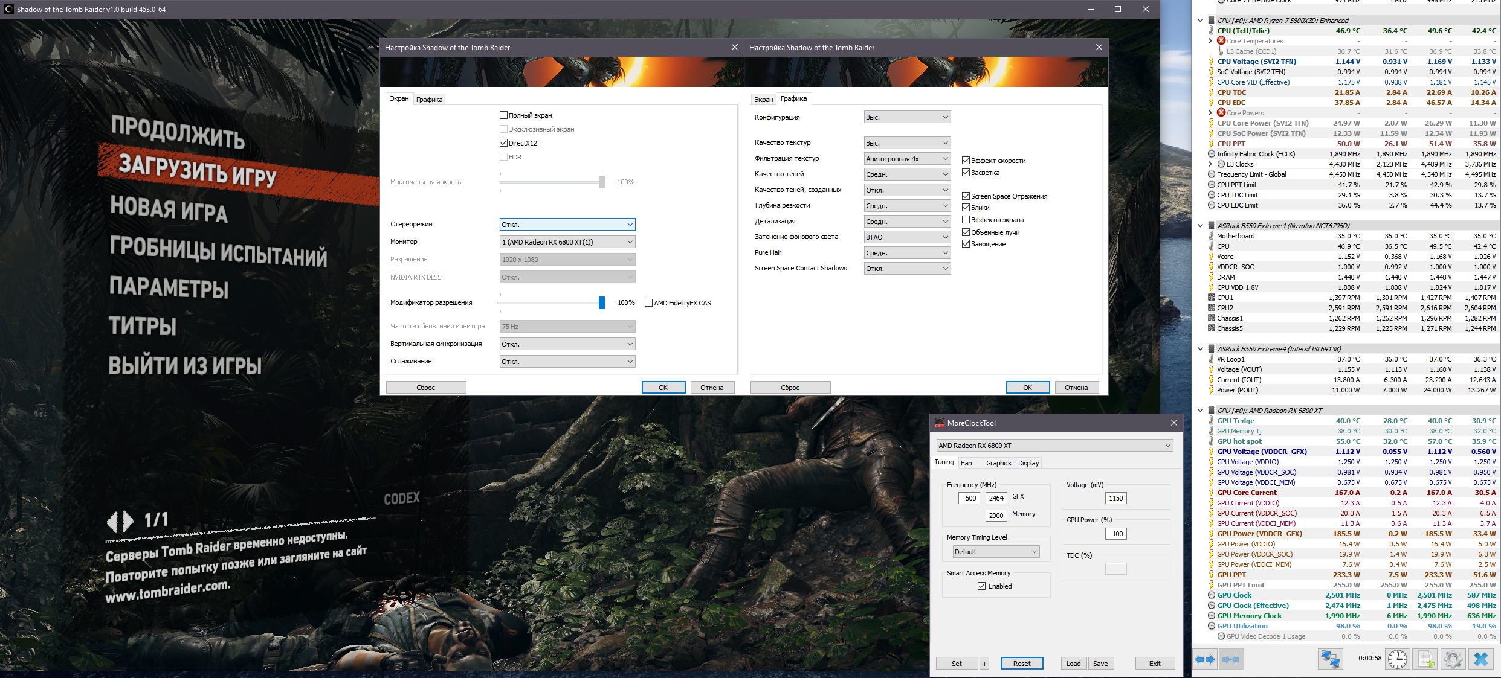Viewport: 1501px width, 678px height.
Task: Click HWiNFO expand columns arrows icon
Action: tap(1205, 659)
